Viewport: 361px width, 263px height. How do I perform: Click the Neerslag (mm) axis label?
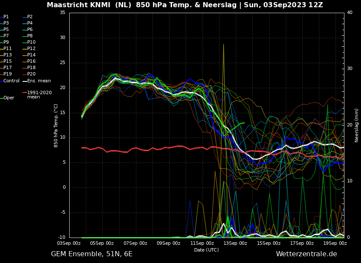[x=357, y=125]
